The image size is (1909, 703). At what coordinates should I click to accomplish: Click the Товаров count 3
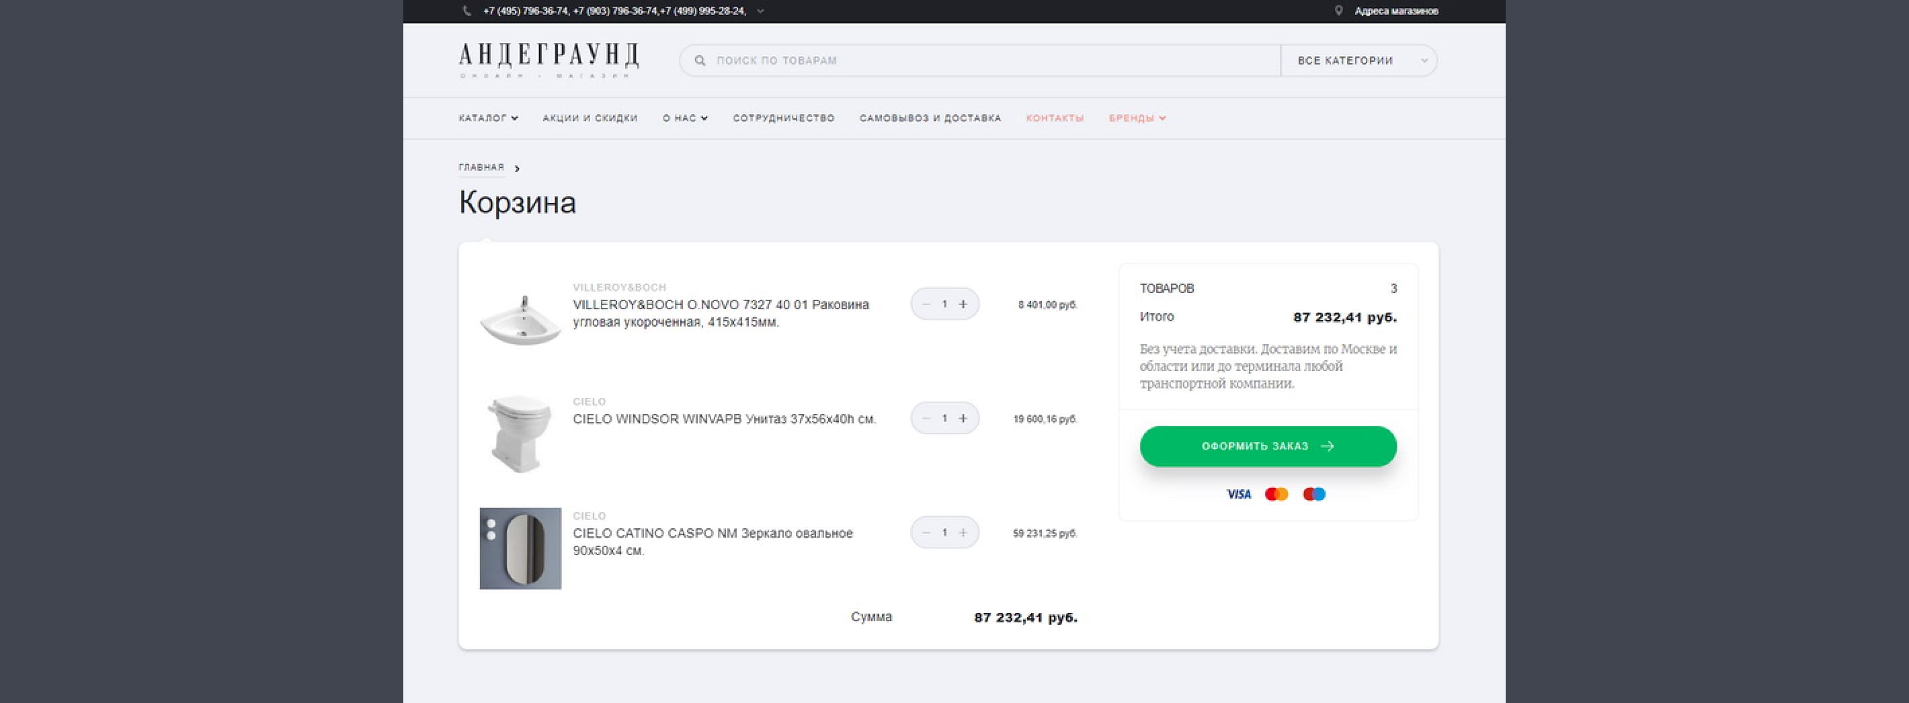click(x=1393, y=288)
